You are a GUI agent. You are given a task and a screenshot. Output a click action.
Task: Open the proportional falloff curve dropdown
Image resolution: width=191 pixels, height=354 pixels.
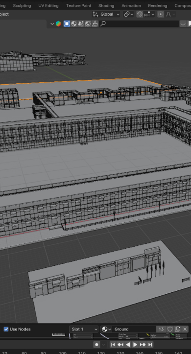170,14
